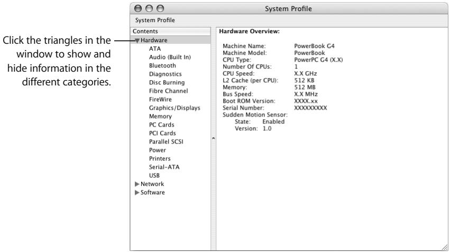Open the Power entry
Screen dimensions: 450x252
(157, 150)
